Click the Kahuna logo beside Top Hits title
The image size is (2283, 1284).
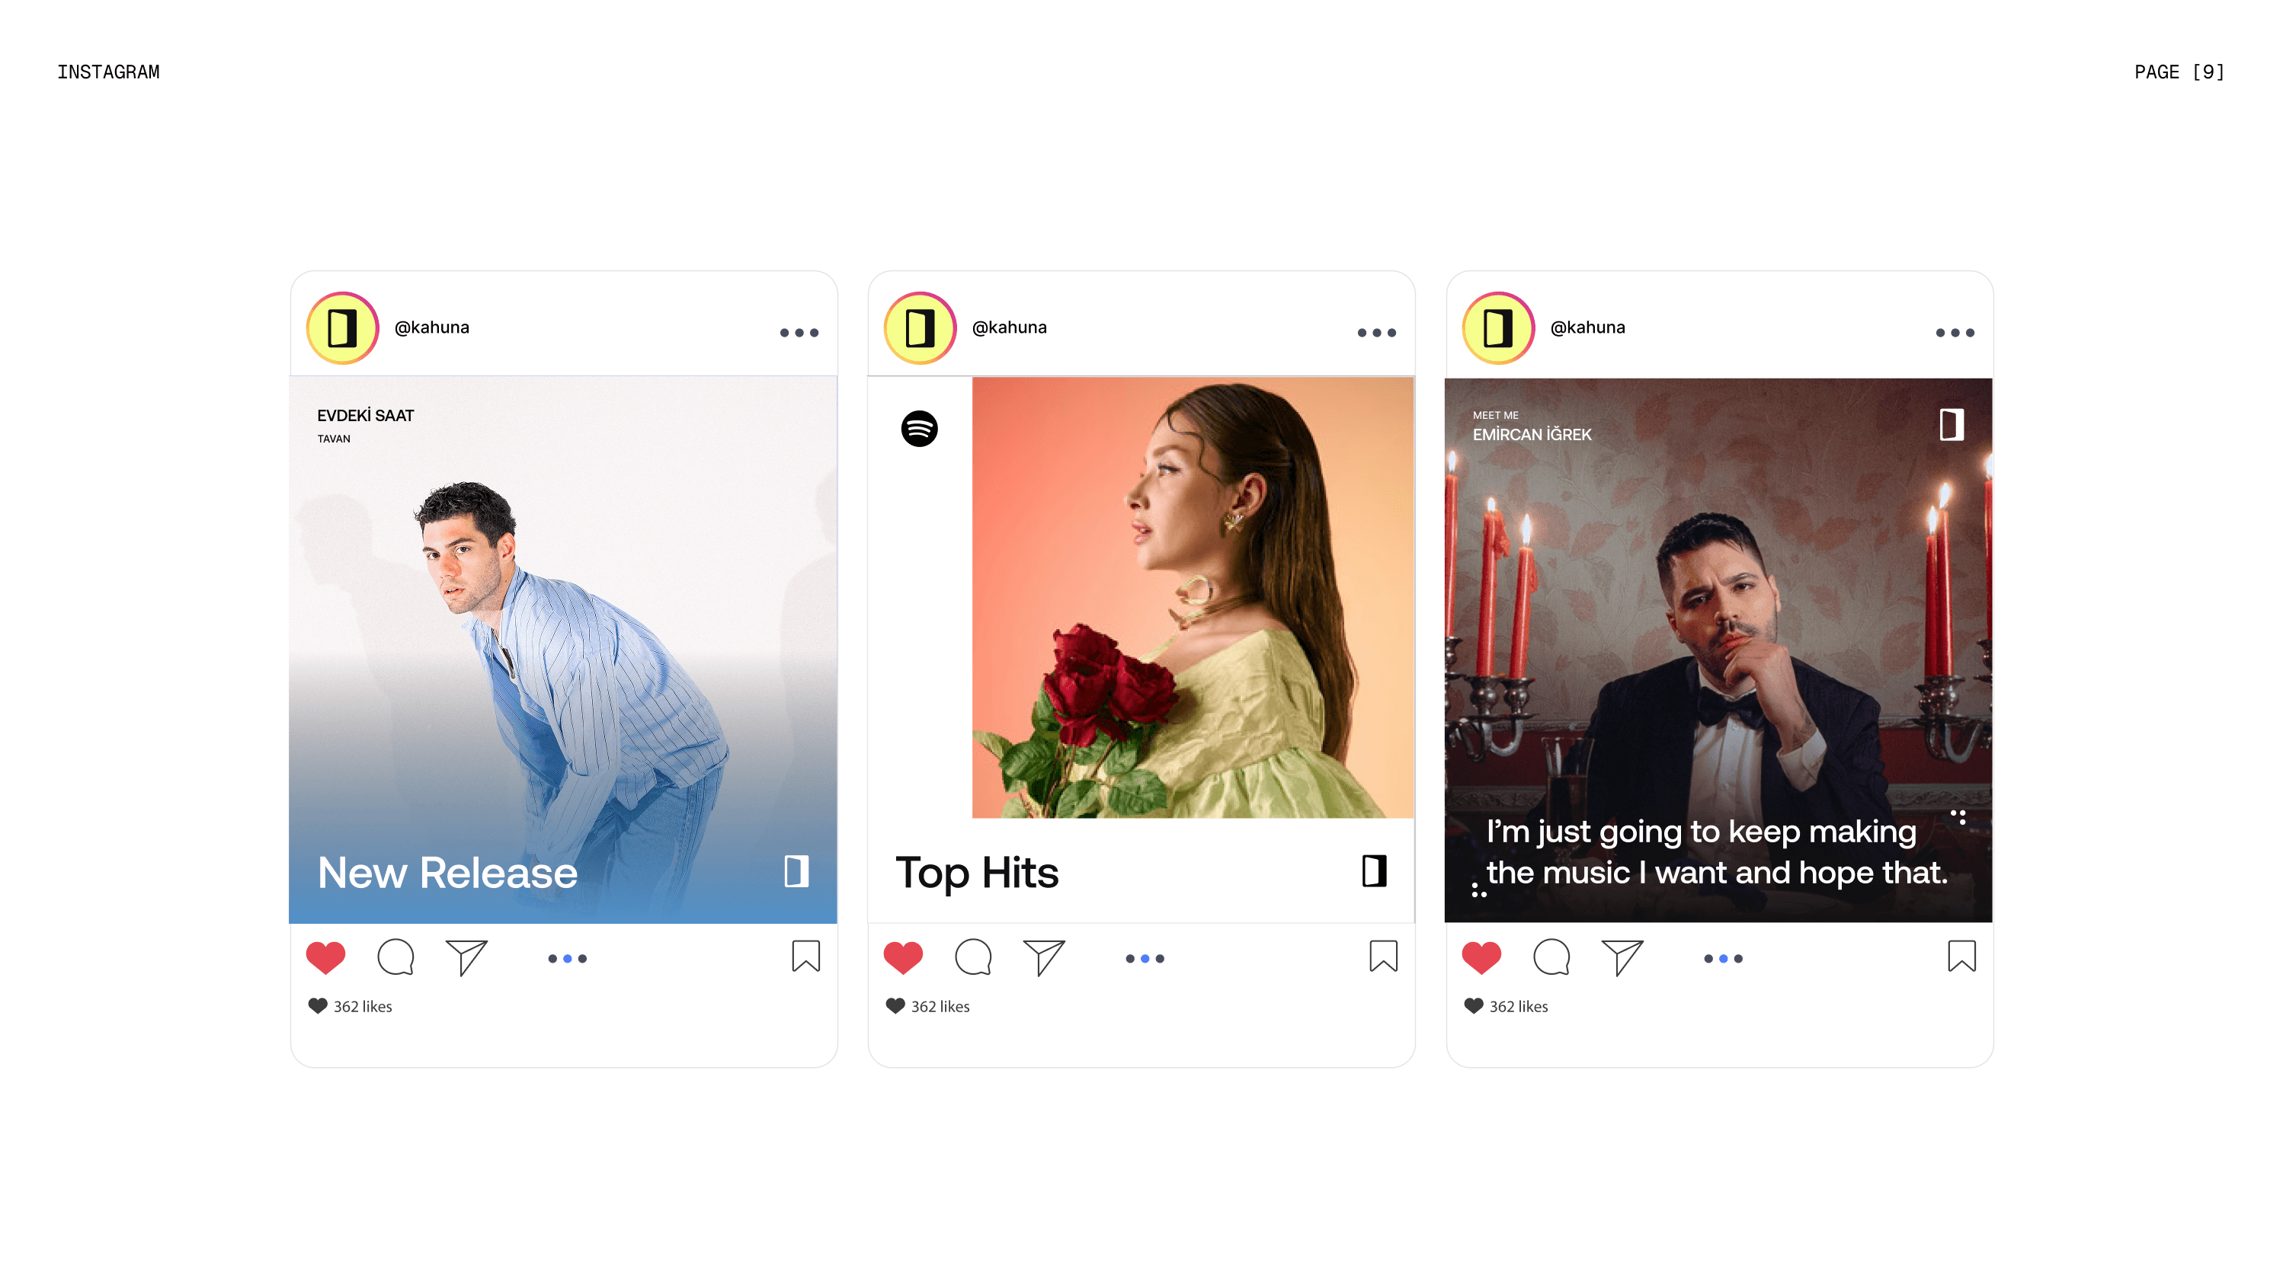pyautogui.click(x=1374, y=871)
